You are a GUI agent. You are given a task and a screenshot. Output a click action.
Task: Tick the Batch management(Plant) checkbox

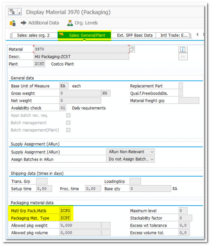coord(68,130)
